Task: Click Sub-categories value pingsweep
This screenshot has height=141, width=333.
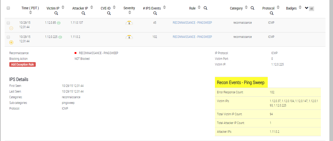Action: click(68, 103)
